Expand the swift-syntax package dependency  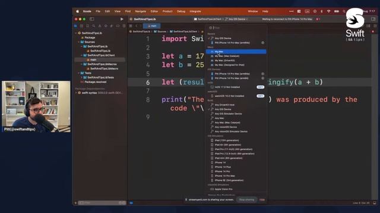click(x=76, y=93)
